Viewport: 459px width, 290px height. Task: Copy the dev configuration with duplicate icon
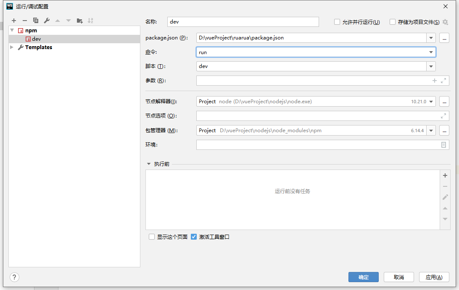(35, 20)
